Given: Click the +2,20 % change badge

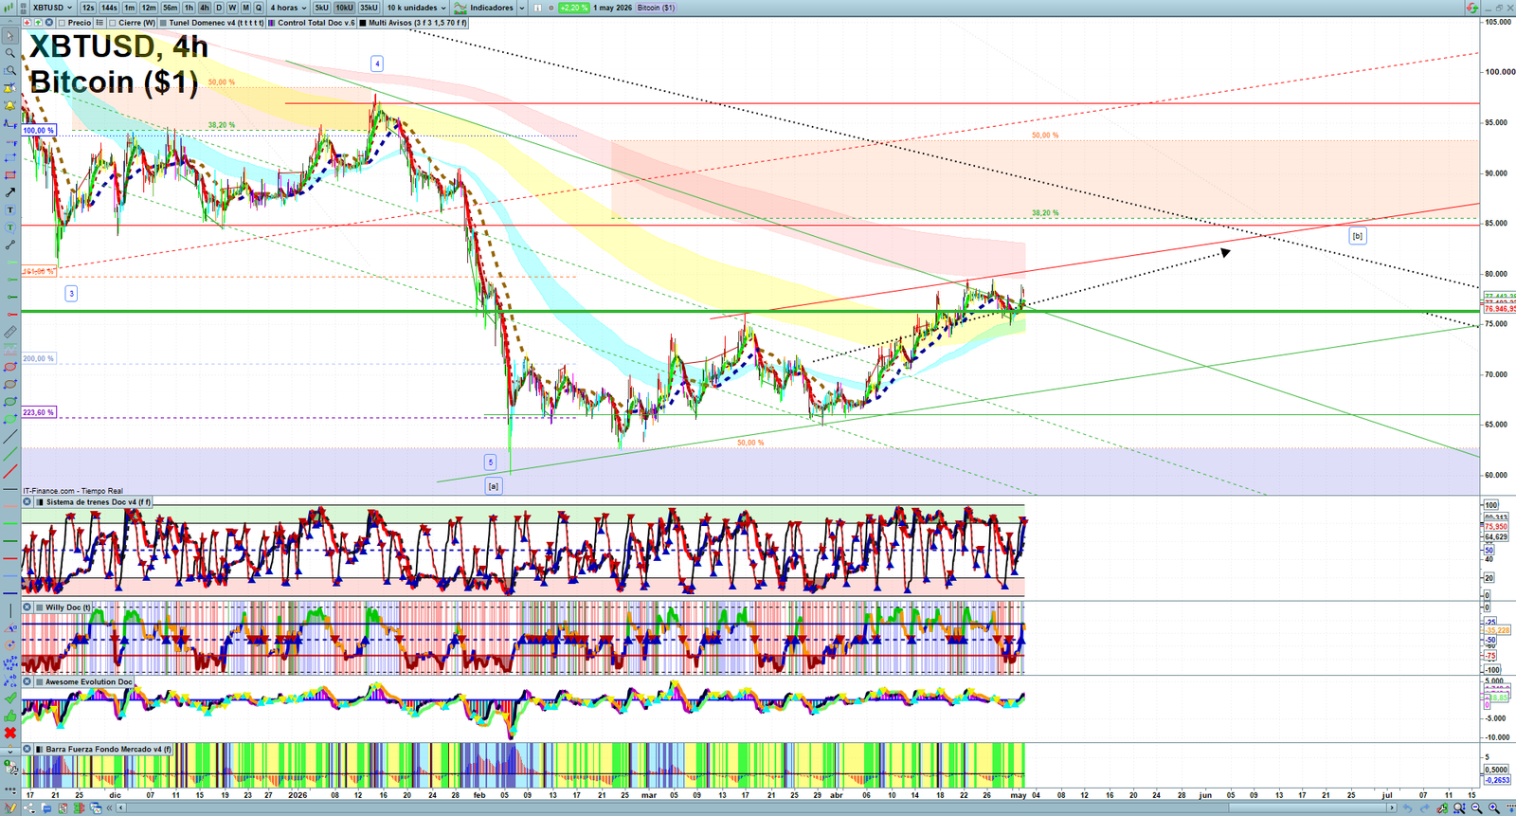Looking at the screenshot, I should (573, 8).
